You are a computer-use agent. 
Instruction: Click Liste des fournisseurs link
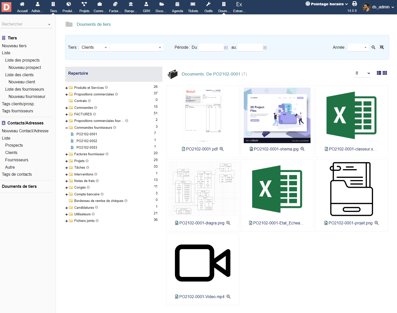tap(24, 89)
